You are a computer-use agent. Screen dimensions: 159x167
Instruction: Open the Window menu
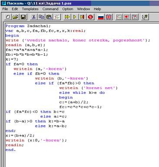point(83,9)
